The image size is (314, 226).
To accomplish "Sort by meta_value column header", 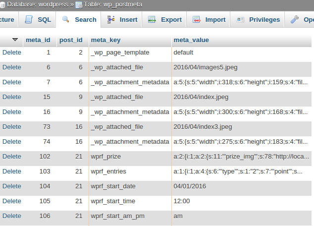I will pyautogui.click(x=191, y=40).
